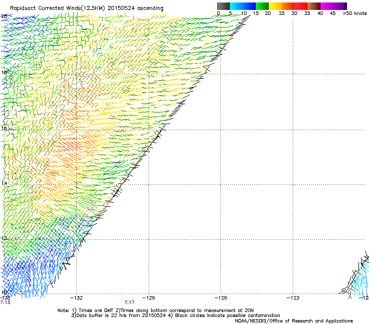Image resolution: width=369 pixels, height=324 pixels.
Task: Click the note line 'Times are GMT'
Action: [x=96, y=311]
